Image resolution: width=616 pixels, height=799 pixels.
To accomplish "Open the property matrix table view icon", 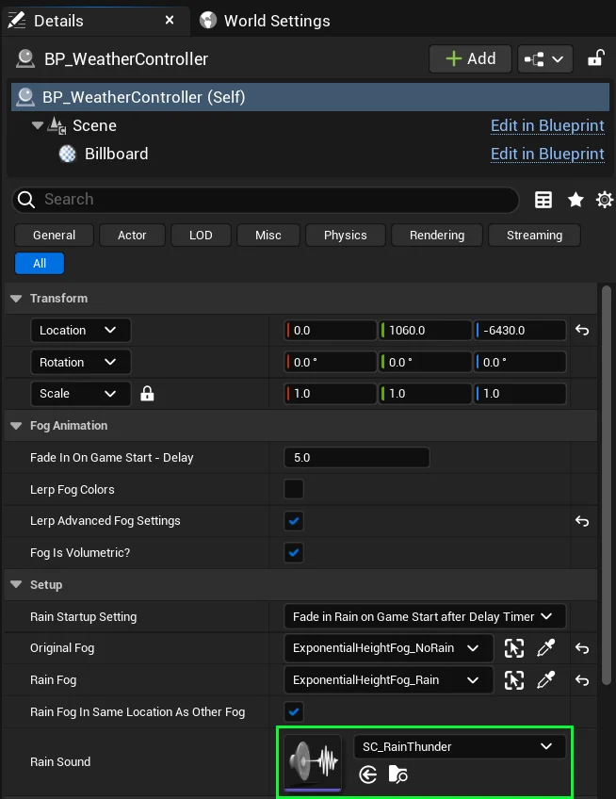I will (x=543, y=200).
